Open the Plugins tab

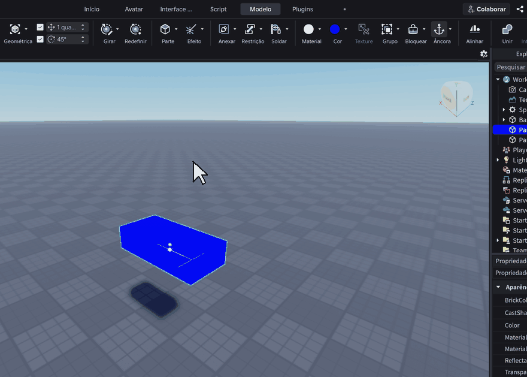pos(302,9)
